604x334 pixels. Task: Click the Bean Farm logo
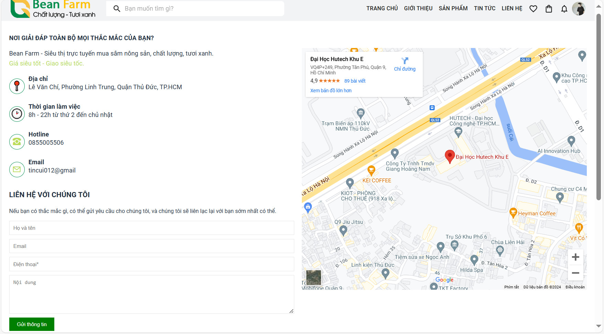(x=53, y=9)
